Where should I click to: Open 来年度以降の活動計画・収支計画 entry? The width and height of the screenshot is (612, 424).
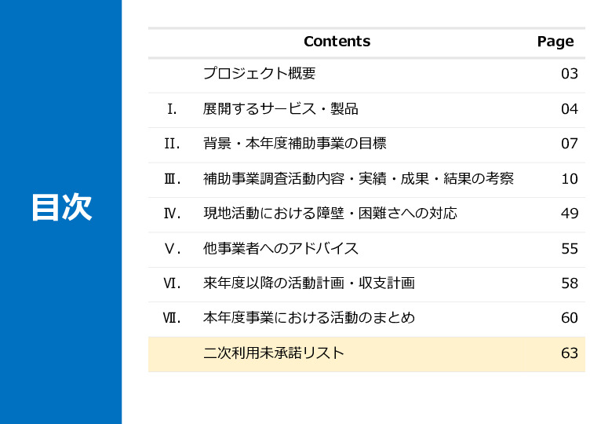pos(308,283)
